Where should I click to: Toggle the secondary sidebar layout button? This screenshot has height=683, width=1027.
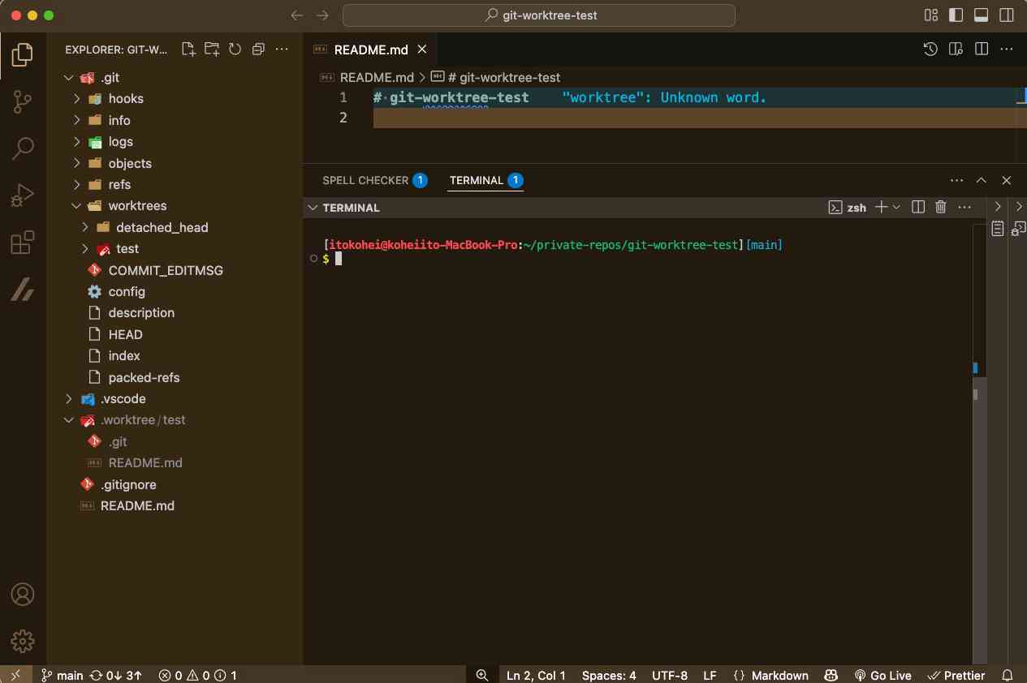[1006, 15]
